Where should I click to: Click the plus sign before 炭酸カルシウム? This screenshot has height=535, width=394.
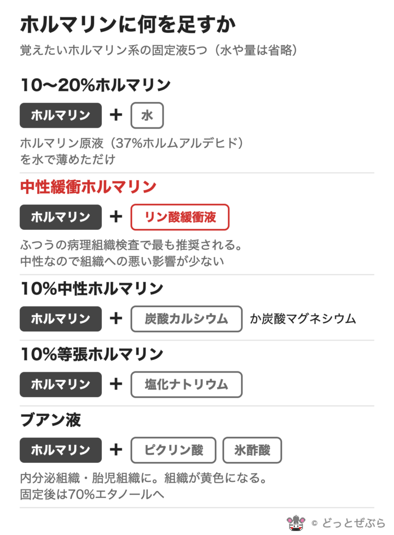[116, 319]
